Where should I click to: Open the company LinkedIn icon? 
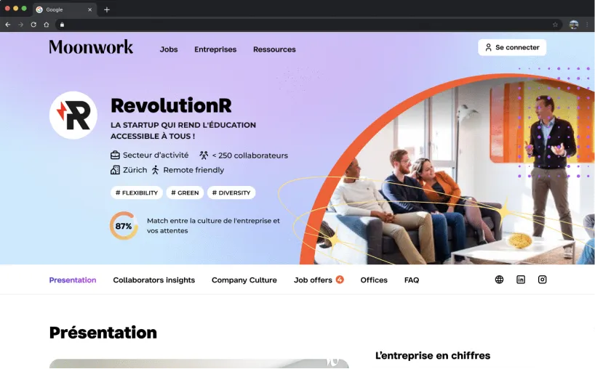521,280
